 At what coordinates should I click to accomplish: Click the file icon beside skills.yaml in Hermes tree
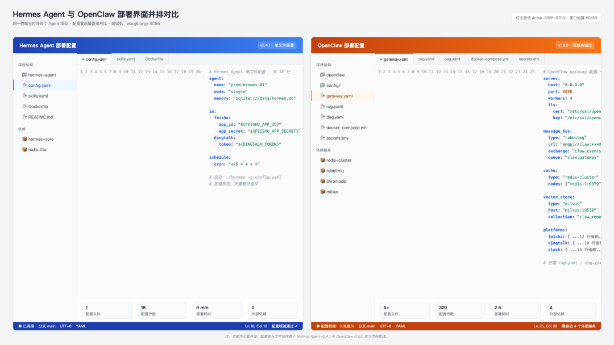24,96
